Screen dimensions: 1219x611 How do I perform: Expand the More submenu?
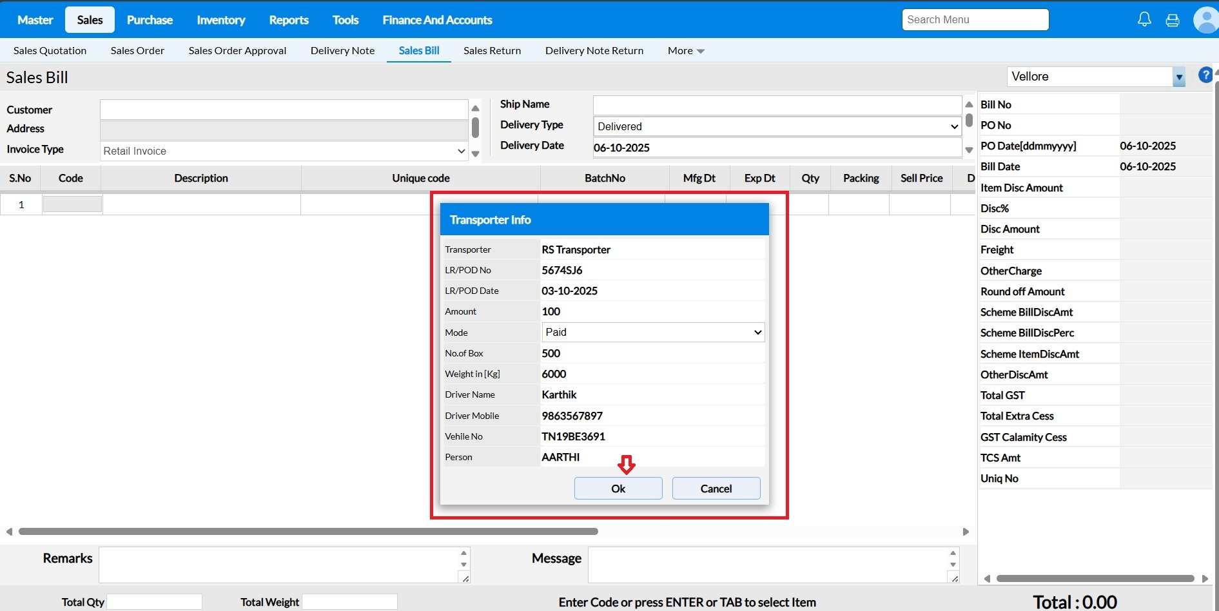(x=686, y=51)
